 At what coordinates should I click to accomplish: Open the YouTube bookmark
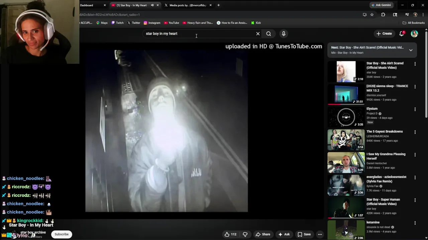click(172, 23)
